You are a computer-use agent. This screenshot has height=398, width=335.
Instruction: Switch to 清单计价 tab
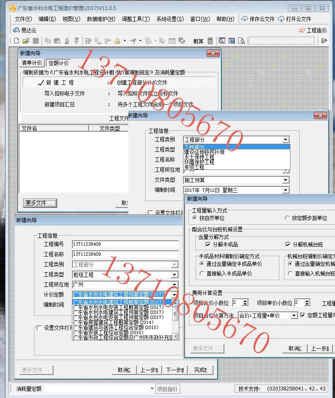pos(32,63)
